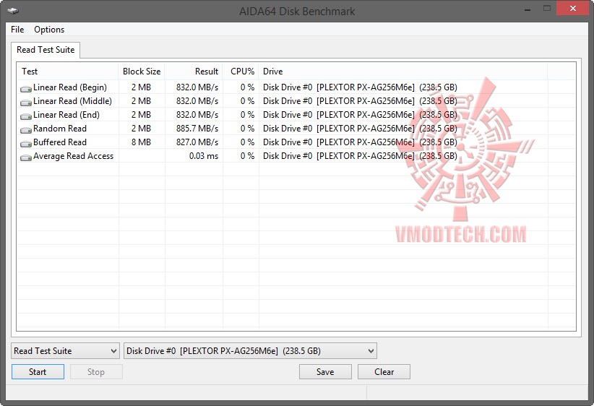
Task: Minimize the AIDA64 Disk Benchmark window
Action: click(x=528, y=9)
